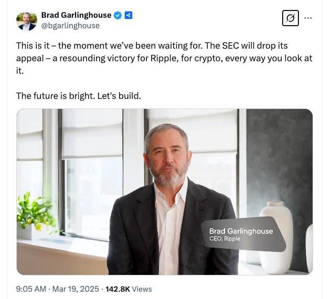The height and width of the screenshot is (299, 332).
Task: Click the 142.8K view count
Action: pos(118,289)
